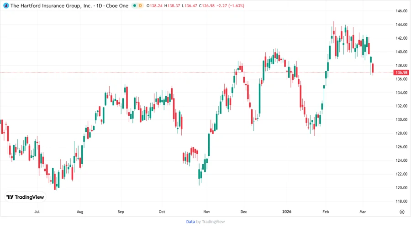Viewport: 411px width, 227px height.
Task: Click the Aug label on time axis
Action: tap(80, 212)
